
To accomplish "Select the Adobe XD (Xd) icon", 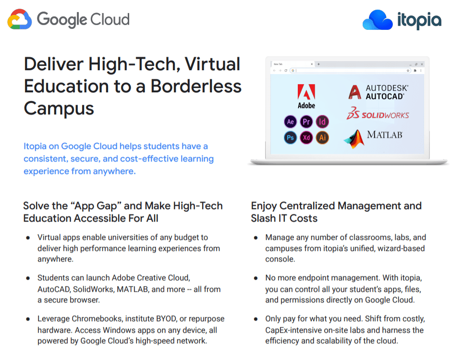I will 306,137.
